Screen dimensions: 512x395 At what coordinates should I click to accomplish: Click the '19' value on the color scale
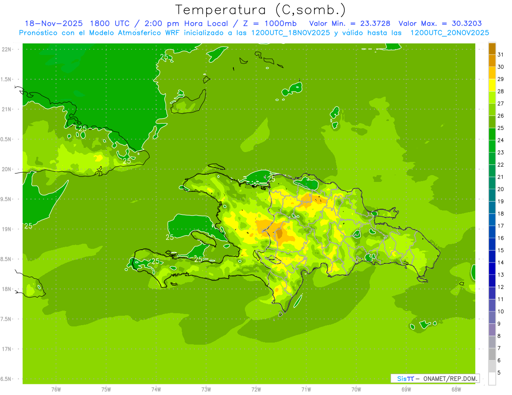point(500,201)
